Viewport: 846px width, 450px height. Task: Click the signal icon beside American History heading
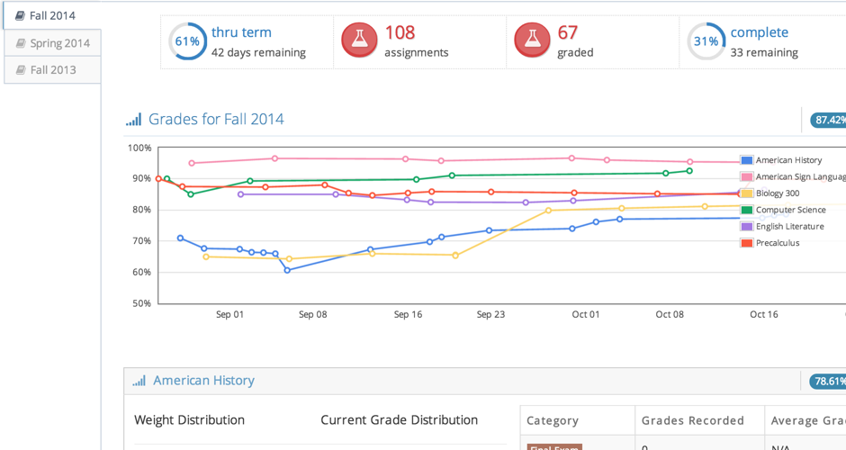coord(139,381)
